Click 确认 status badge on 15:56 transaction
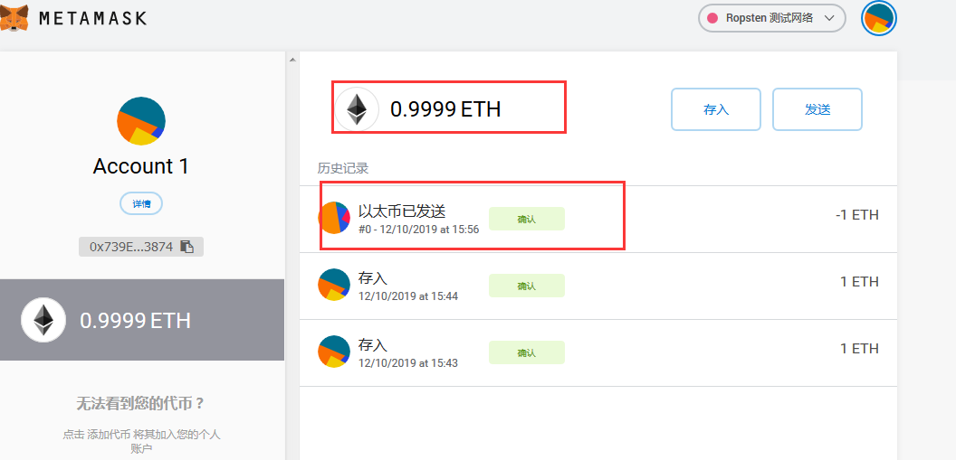This screenshot has width=956, height=460. 527,219
